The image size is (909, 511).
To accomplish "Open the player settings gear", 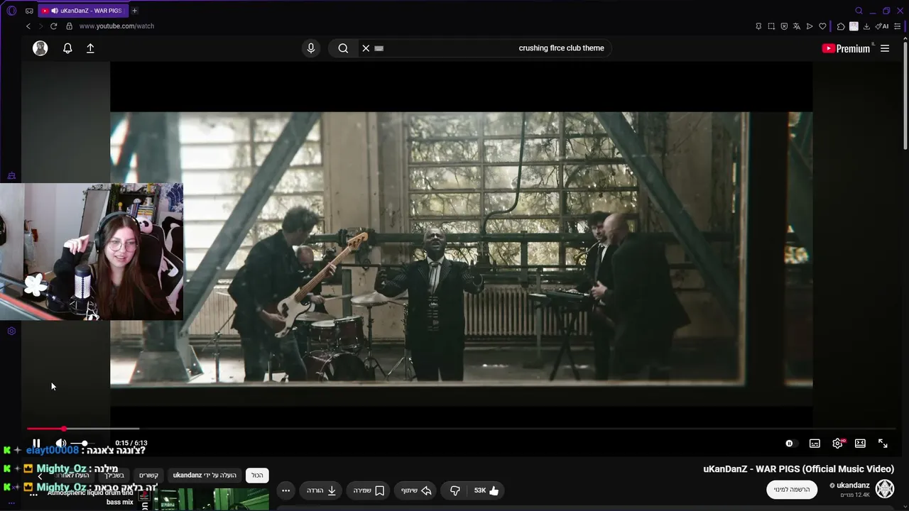I will tap(838, 444).
